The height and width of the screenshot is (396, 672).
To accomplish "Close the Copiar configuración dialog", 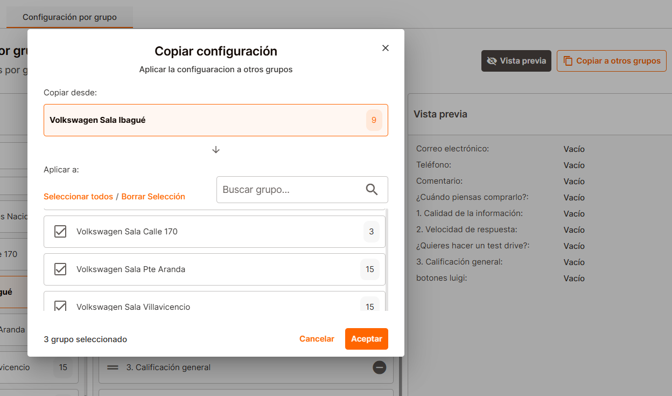I will (385, 48).
